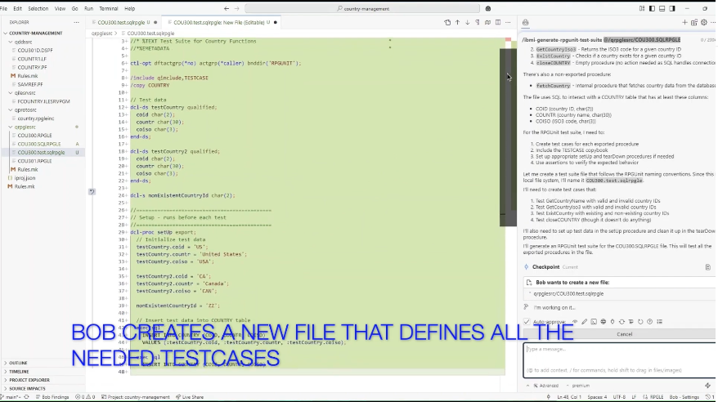Click the open file icon in editor toolbar
The height and width of the screenshot is (402, 718).
(x=447, y=22)
